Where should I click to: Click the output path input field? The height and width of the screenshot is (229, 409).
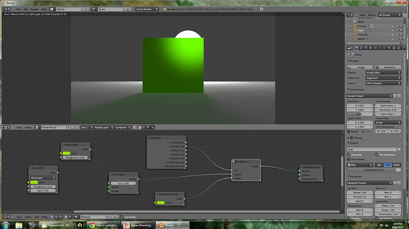(372, 149)
